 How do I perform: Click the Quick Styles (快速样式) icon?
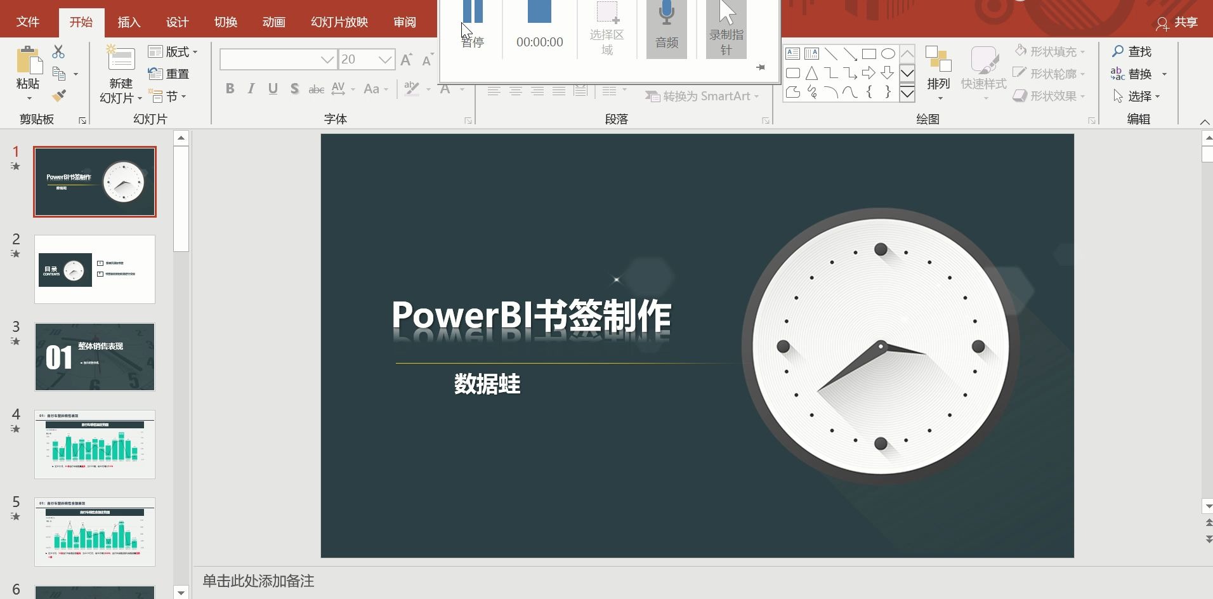coord(983,70)
